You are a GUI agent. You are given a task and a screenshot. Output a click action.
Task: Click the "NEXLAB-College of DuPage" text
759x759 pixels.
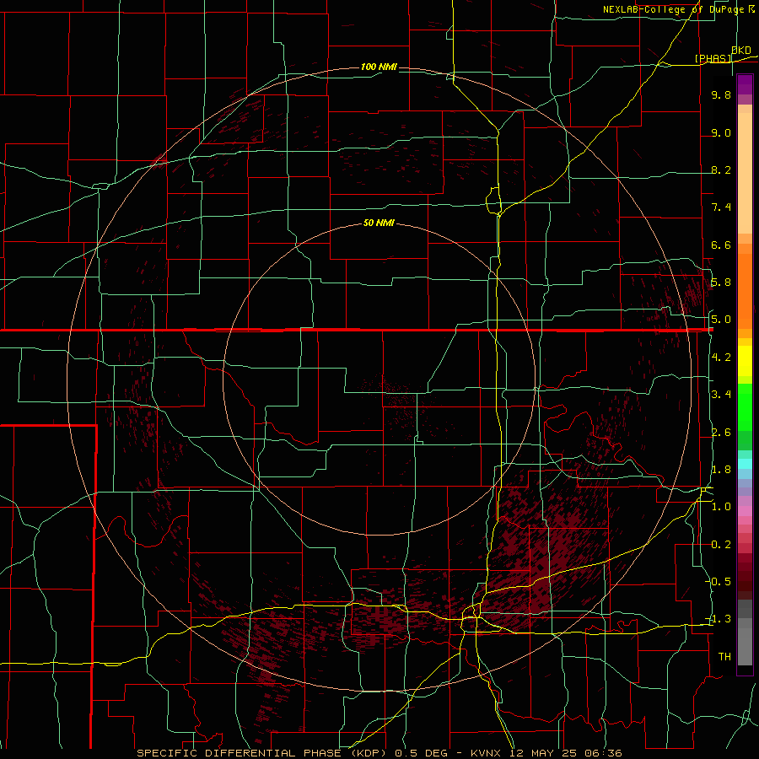pos(673,9)
